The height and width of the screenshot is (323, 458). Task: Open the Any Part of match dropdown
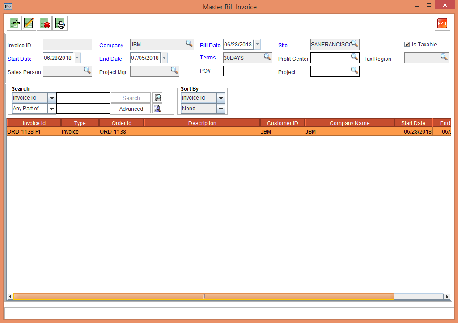(x=51, y=109)
